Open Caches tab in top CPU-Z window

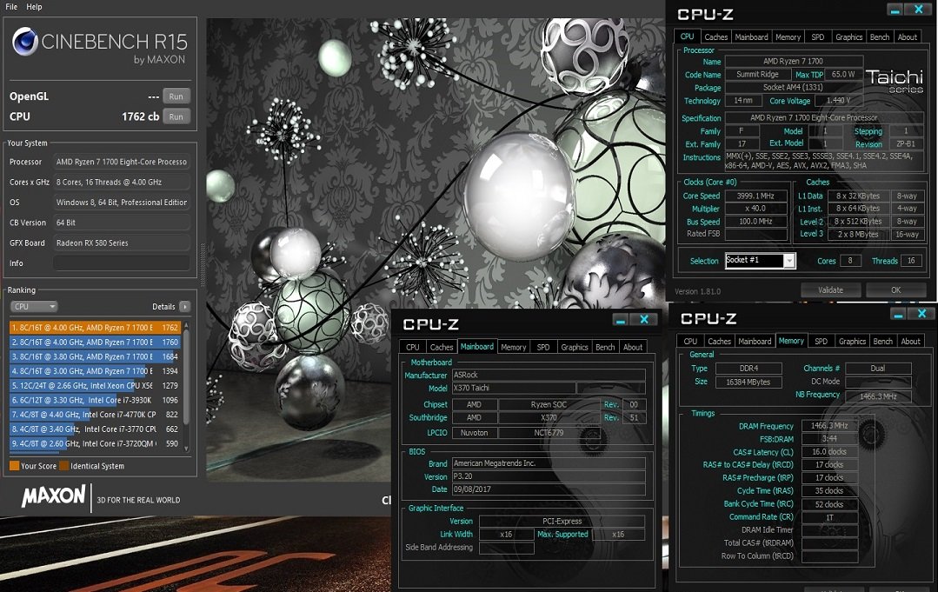point(716,37)
